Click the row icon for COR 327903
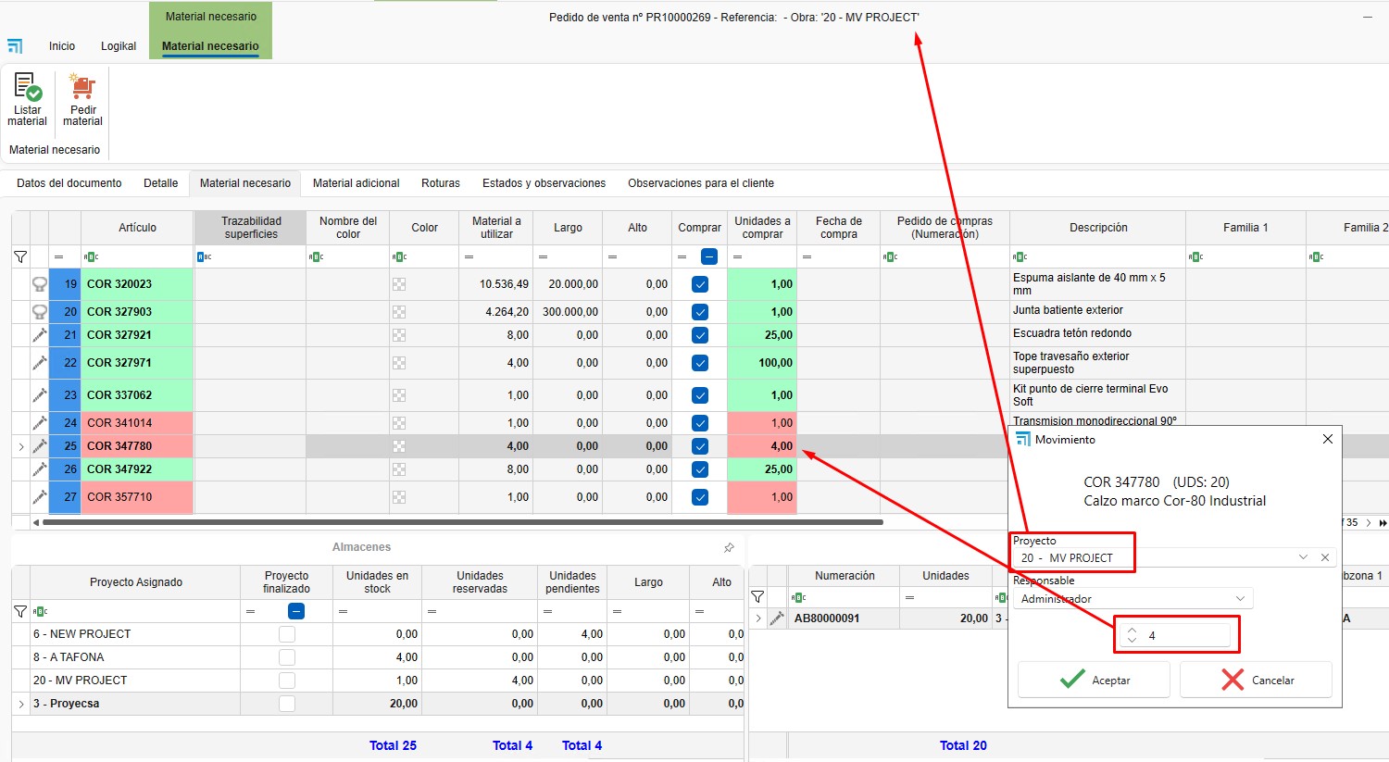This screenshot has height=762, width=1389. pos(40,312)
